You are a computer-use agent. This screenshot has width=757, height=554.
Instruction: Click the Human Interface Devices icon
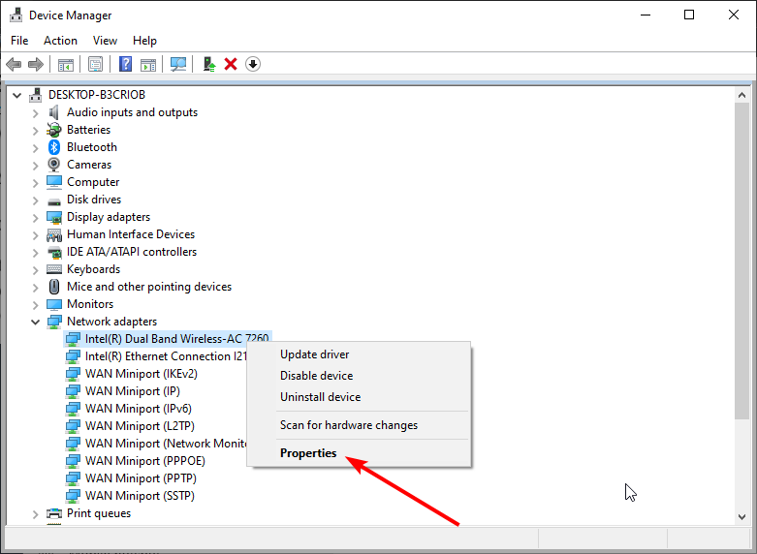54,235
